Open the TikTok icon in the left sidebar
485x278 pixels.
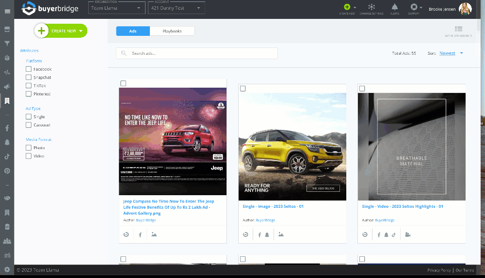point(7,156)
